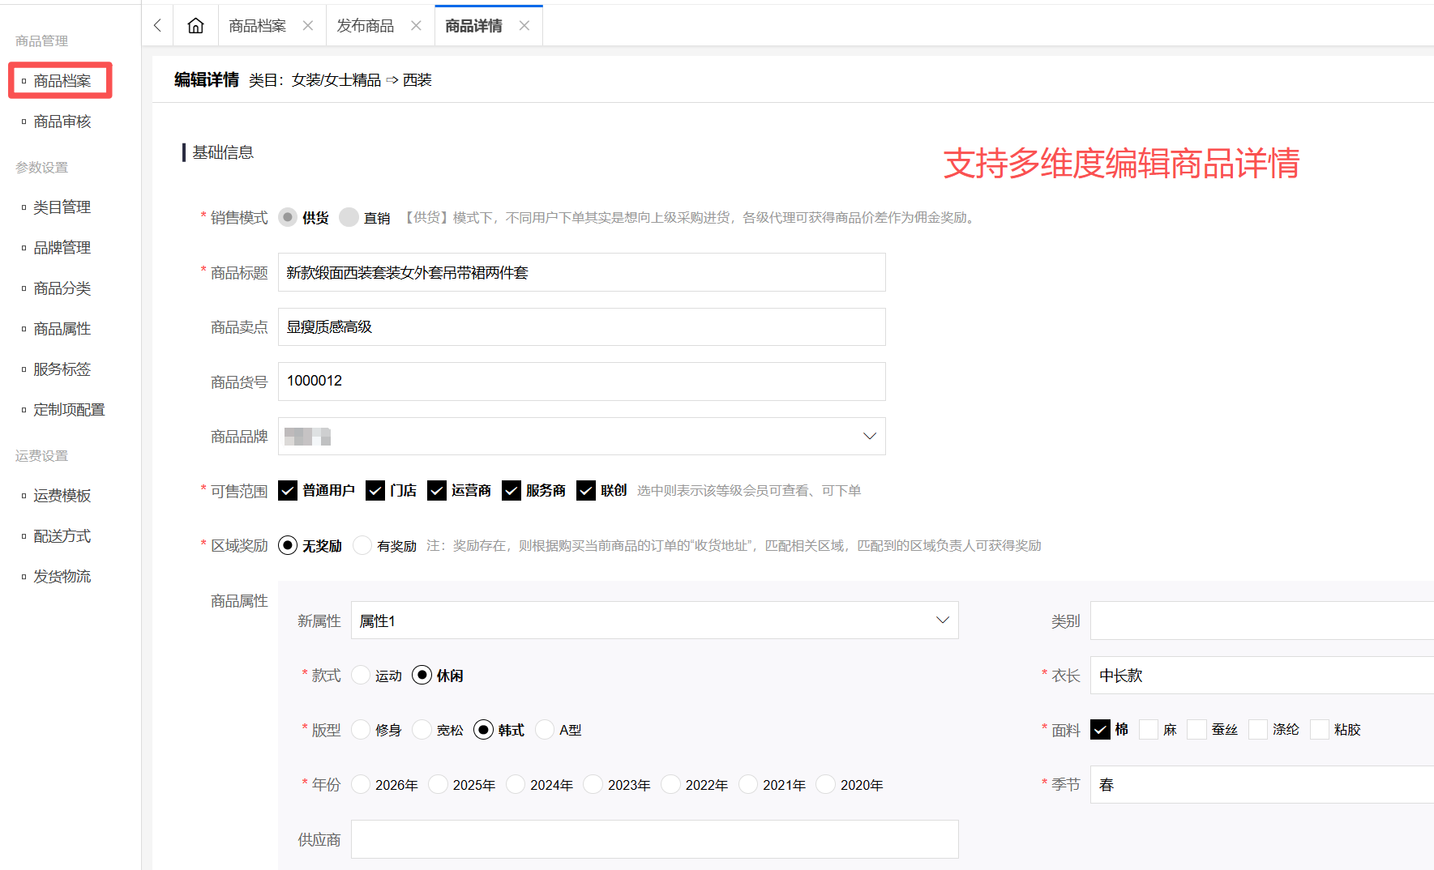Viewport: 1434px width, 870px height.
Task: Switch to the 发布商品 tab
Action: click(x=366, y=26)
